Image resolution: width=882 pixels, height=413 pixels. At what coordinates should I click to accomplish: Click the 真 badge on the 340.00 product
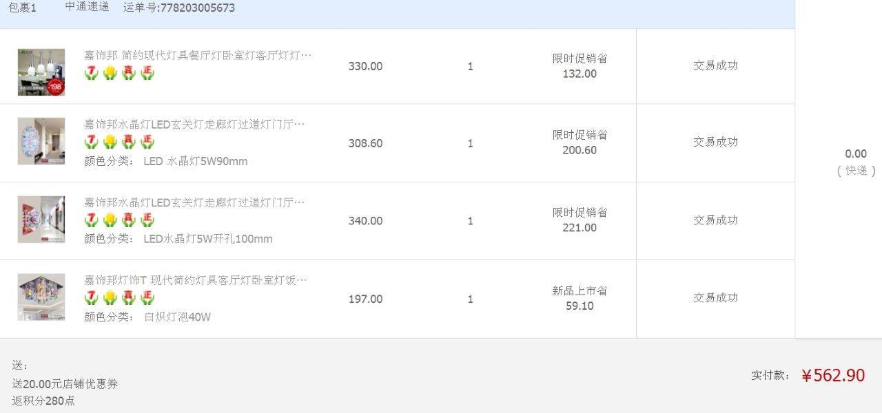pyautogui.click(x=129, y=220)
